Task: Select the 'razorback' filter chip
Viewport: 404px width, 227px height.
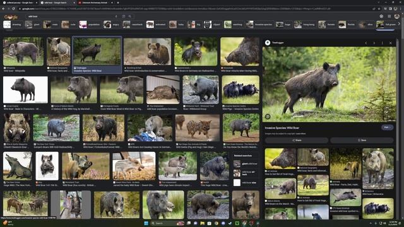Action: pyautogui.click(x=133, y=25)
